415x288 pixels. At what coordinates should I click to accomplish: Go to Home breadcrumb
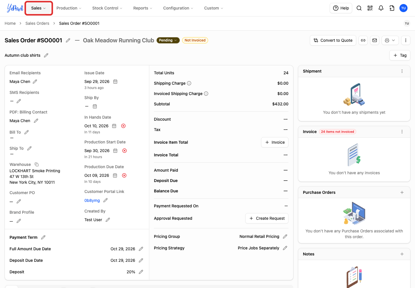tap(10, 23)
